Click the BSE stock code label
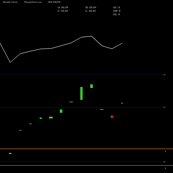 click(x=54, y=2)
